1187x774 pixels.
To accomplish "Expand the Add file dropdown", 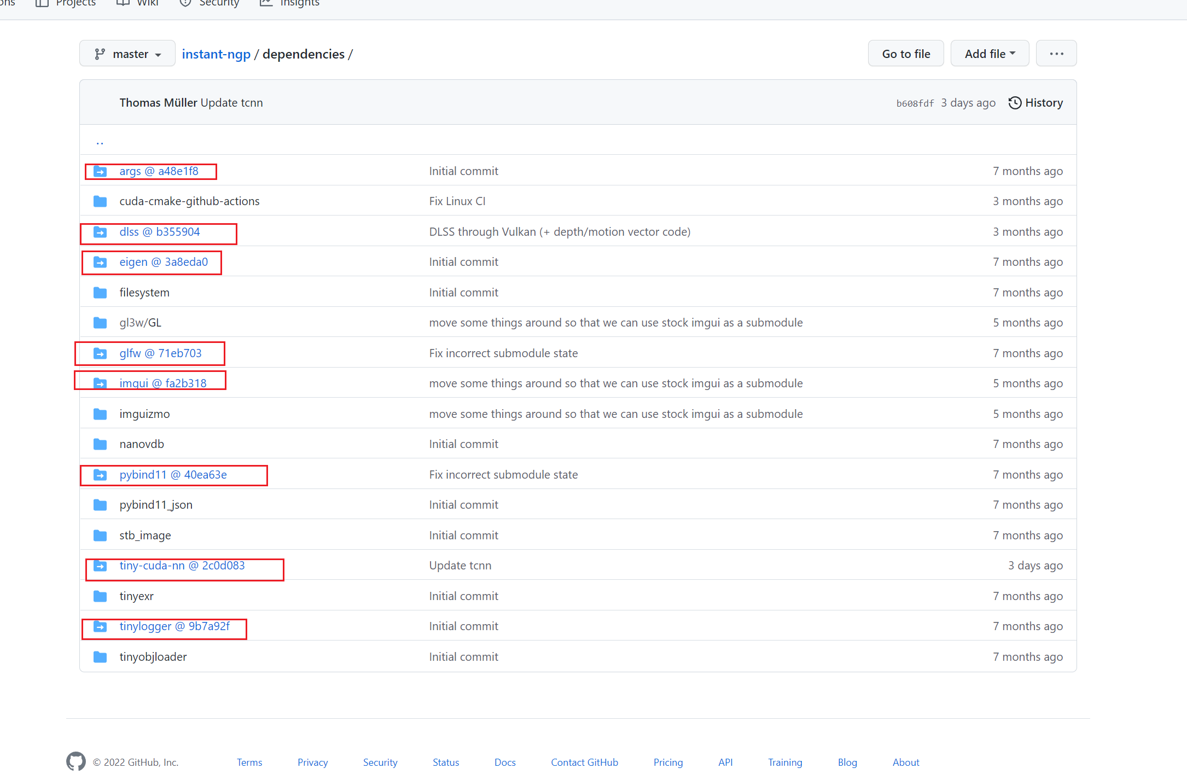I will coord(989,54).
